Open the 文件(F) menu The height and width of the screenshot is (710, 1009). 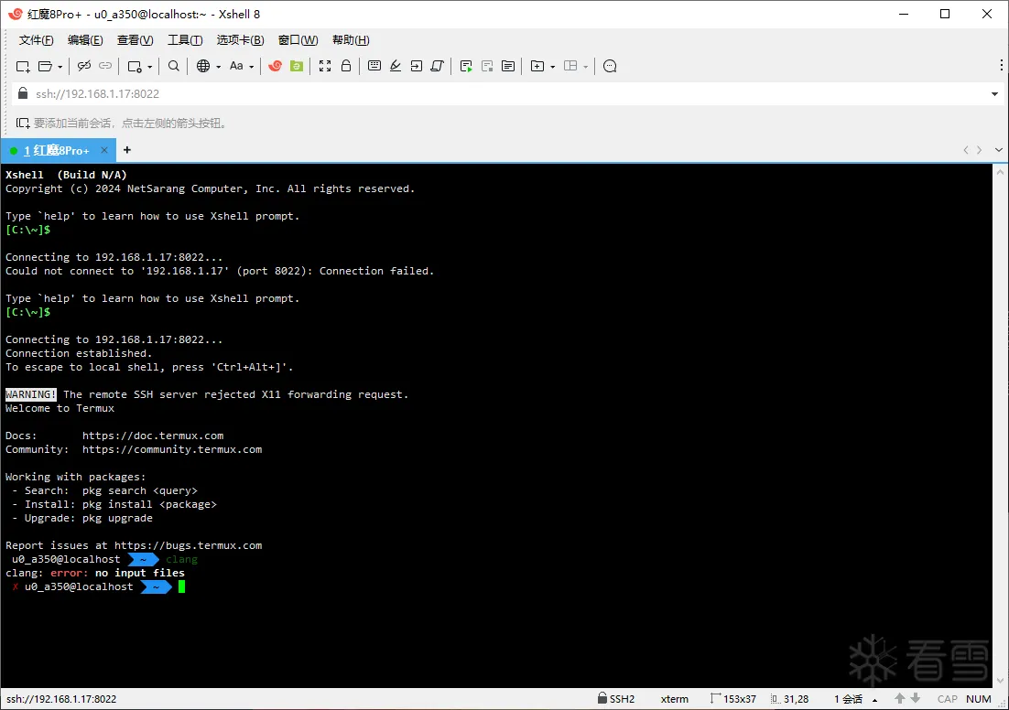coord(36,40)
